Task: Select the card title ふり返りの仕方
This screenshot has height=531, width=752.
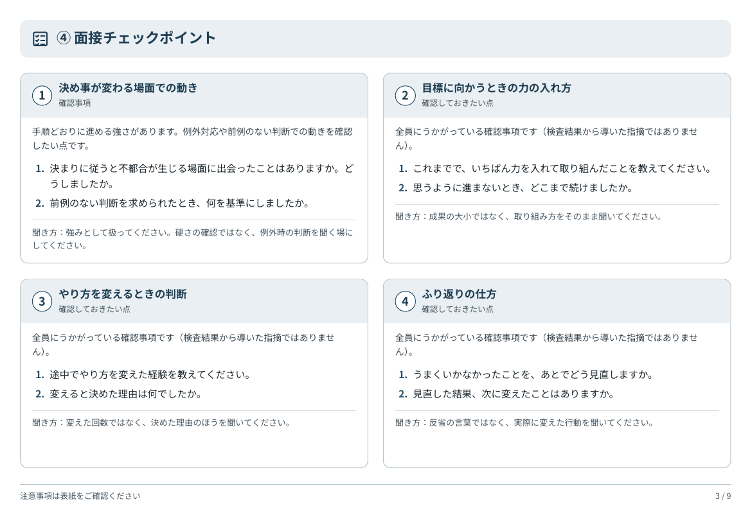Action: pyautogui.click(x=459, y=294)
